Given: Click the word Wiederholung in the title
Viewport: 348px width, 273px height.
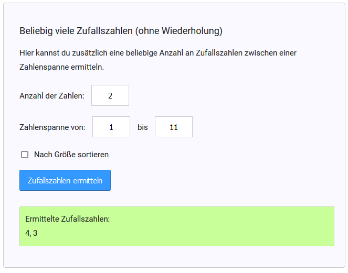Looking at the screenshot, I should [193, 31].
